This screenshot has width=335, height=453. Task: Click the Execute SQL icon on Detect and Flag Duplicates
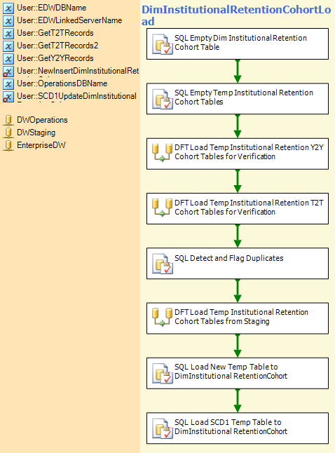coord(163,264)
